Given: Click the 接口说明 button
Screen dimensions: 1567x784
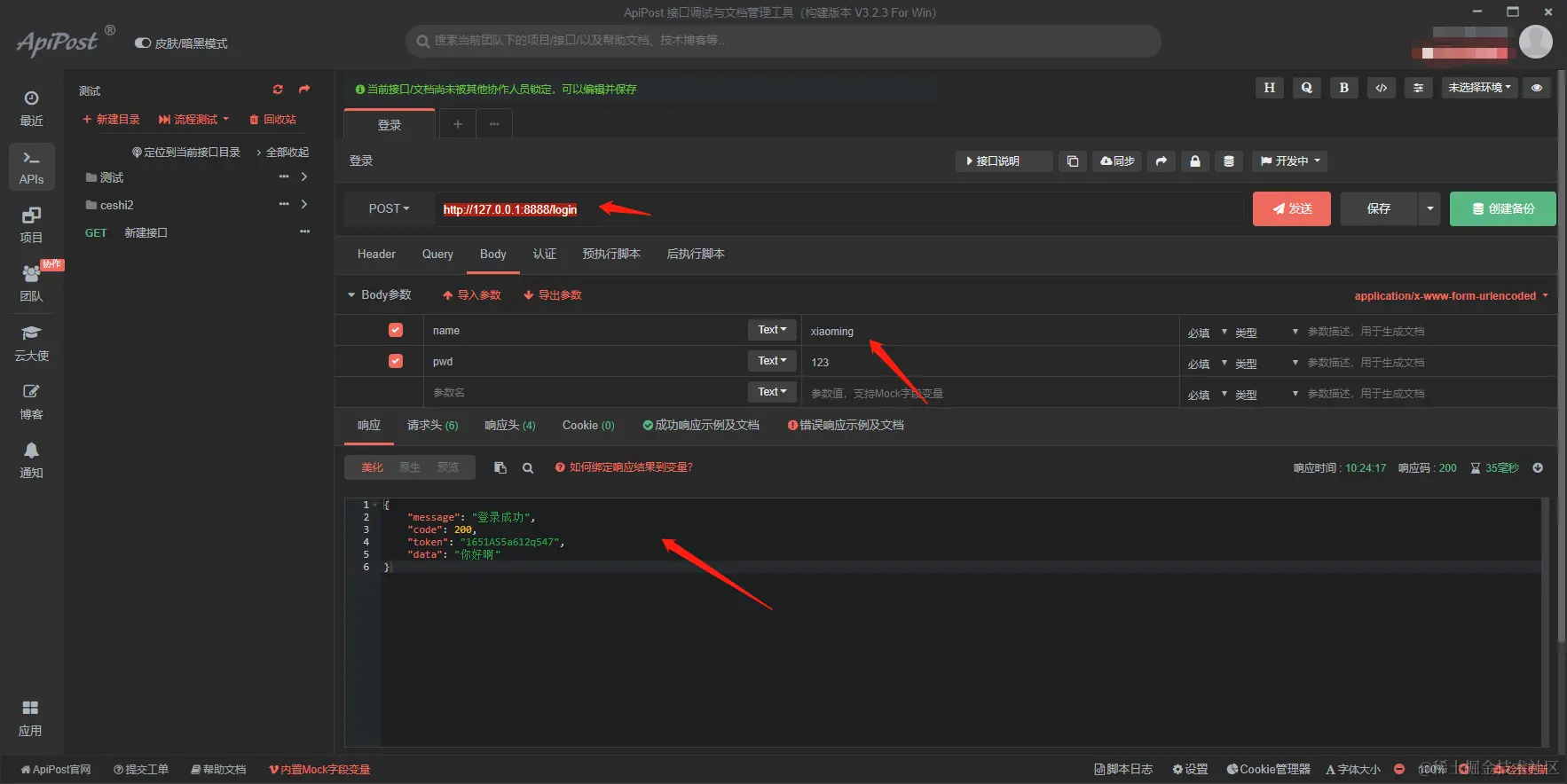Looking at the screenshot, I should (x=1004, y=161).
